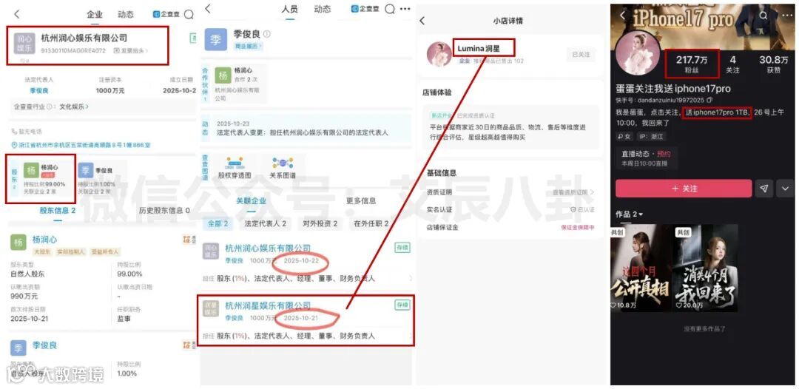Select the 人员 tab
Screen dimensions: 799x389
coord(290,9)
